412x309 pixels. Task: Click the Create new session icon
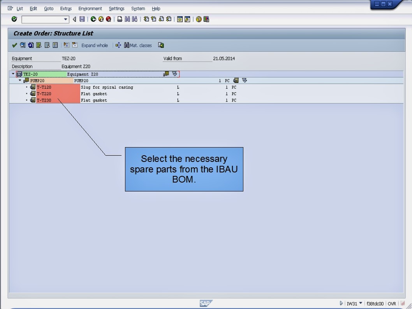(179, 19)
